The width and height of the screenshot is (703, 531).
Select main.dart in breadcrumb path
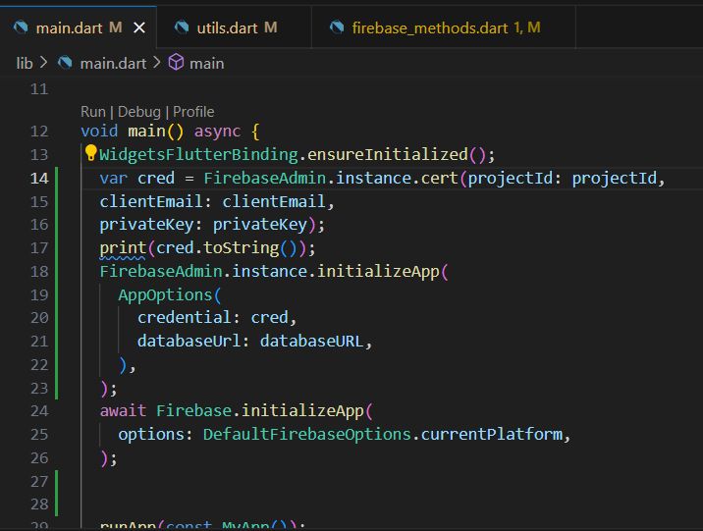click(113, 63)
